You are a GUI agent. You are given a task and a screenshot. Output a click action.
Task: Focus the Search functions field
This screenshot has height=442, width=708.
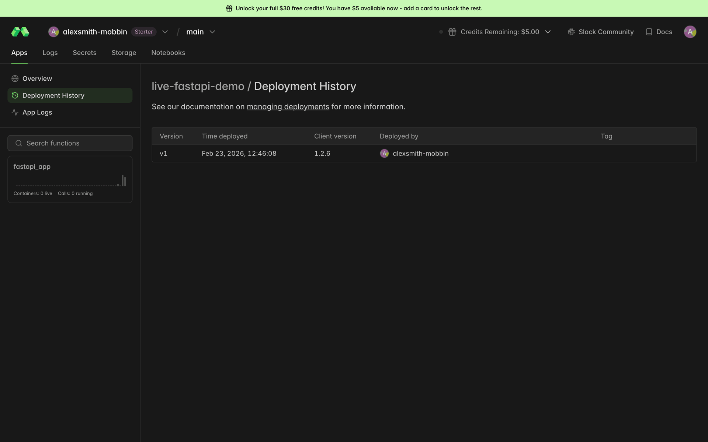click(70, 143)
